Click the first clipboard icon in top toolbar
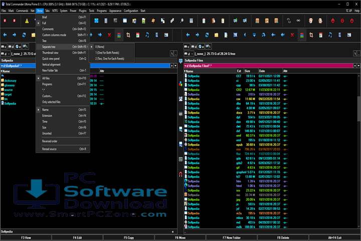The image size is (361, 241). (204, 21)
